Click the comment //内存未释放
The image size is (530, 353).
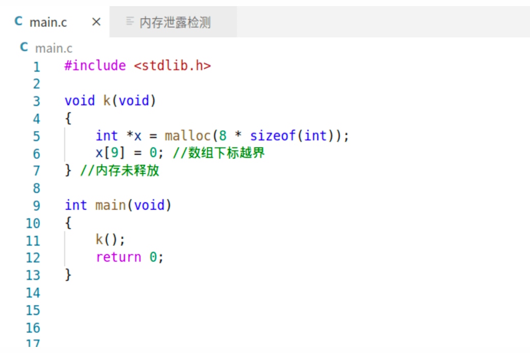tap(120, 170)
